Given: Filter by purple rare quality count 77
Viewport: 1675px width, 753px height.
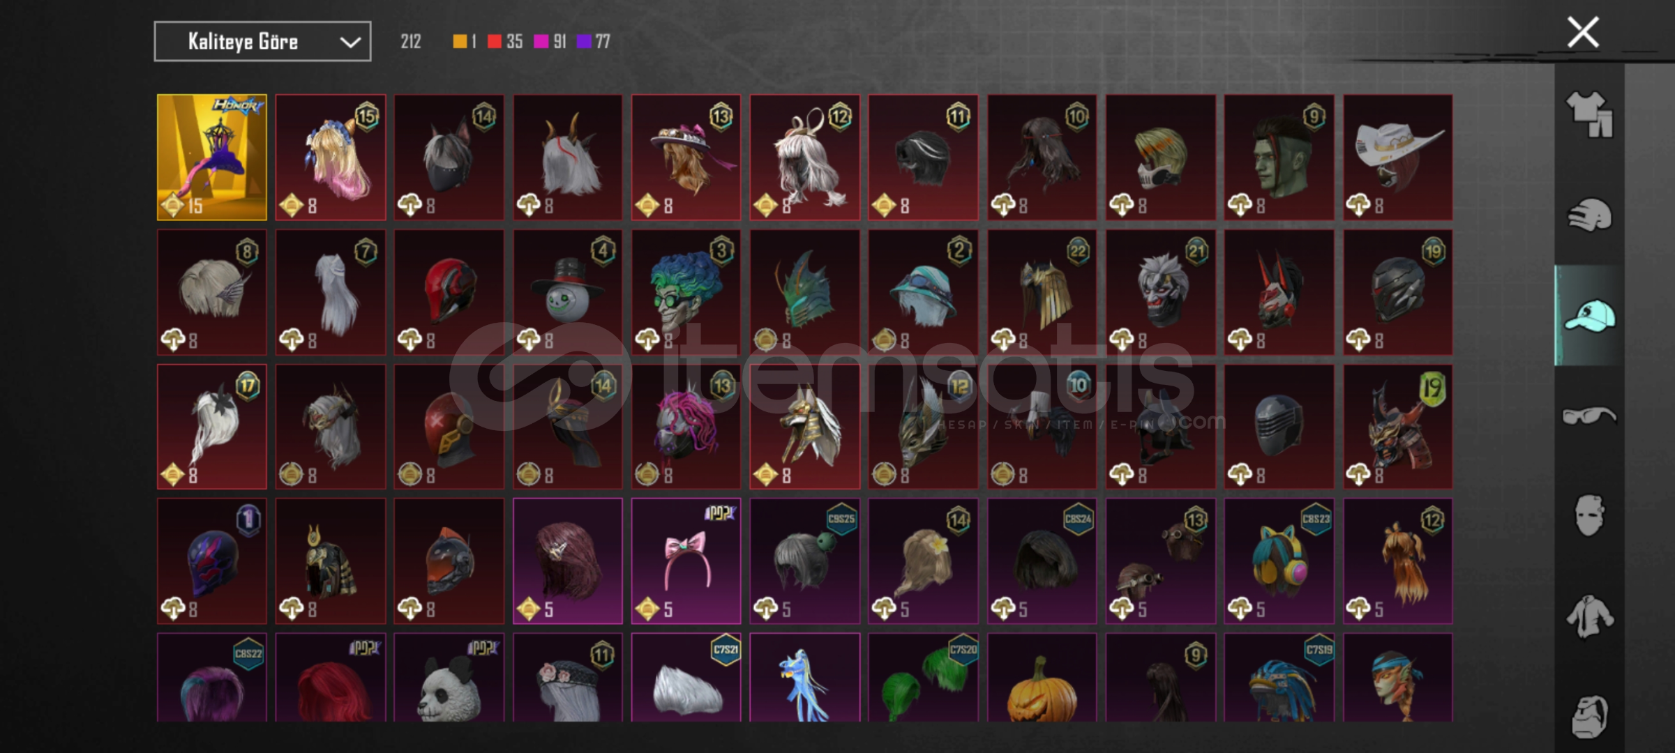Looking at the screenshot, I should [x=594, y=42].
